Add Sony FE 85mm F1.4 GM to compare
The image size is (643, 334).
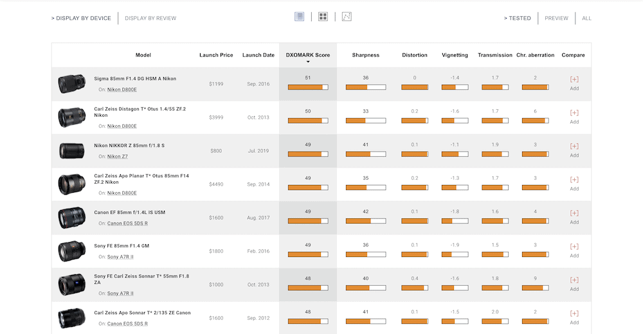tap(574, 250)
